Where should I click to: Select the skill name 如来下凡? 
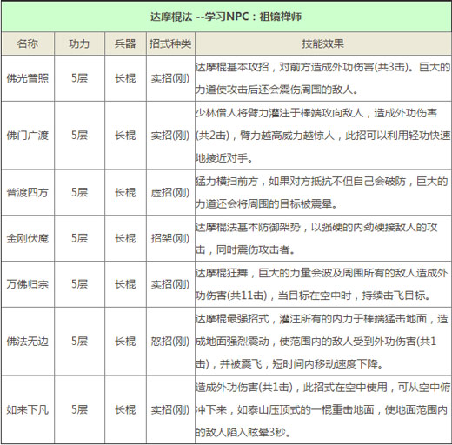pos(28,409)
